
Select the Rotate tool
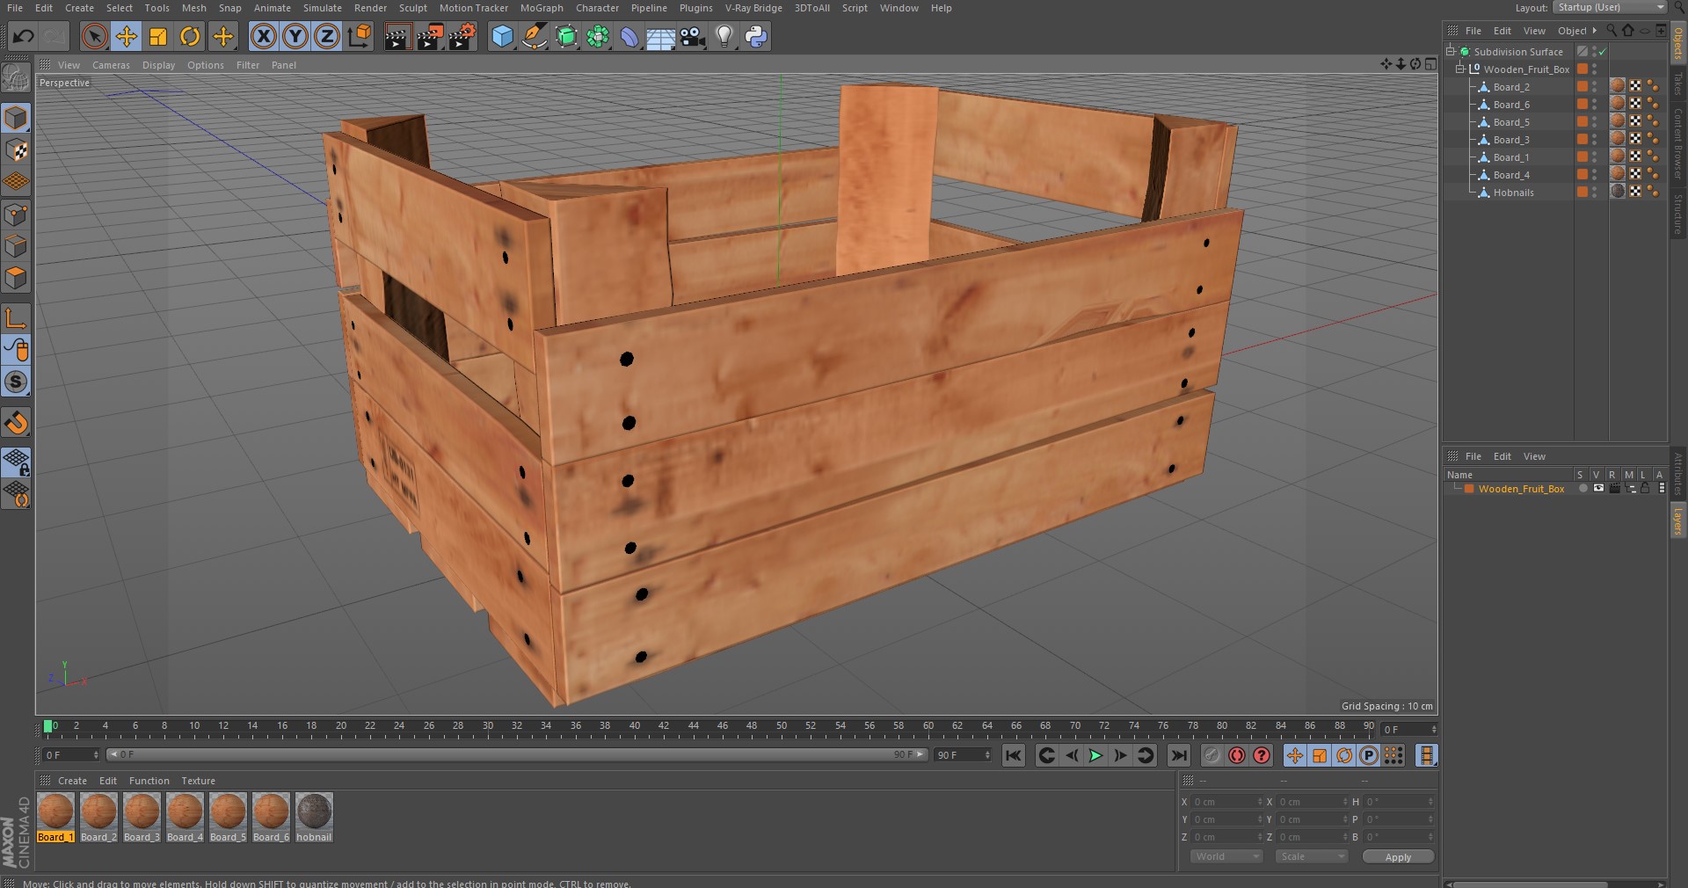point(190,36)
